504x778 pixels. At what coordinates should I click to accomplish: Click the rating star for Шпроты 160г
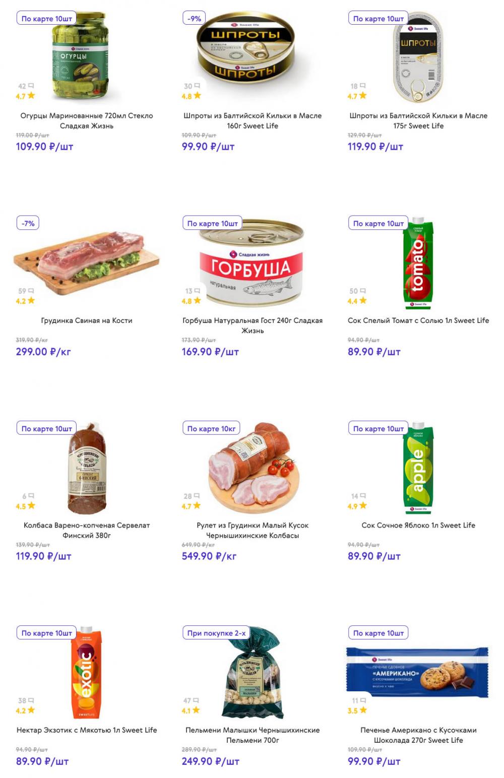point(197,95)
